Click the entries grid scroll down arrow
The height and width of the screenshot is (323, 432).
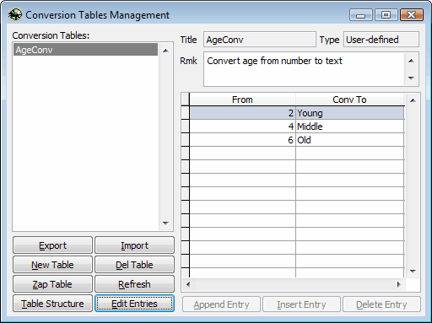(x=413, y=272)
